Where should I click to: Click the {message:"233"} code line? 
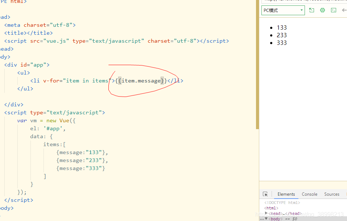[82, 160]
